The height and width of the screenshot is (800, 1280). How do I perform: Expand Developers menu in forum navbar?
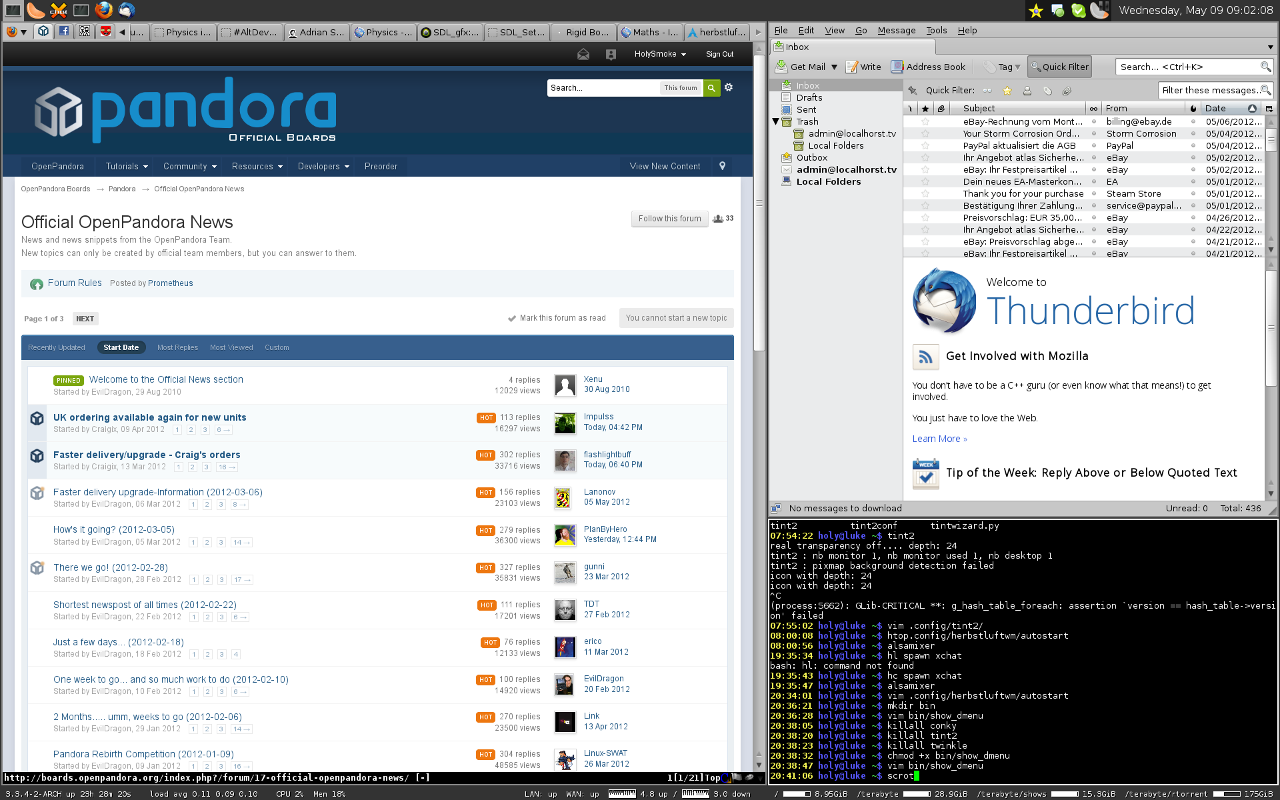[323, 166]
